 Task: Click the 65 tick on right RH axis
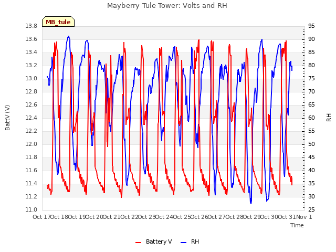[x=311, y=105]
